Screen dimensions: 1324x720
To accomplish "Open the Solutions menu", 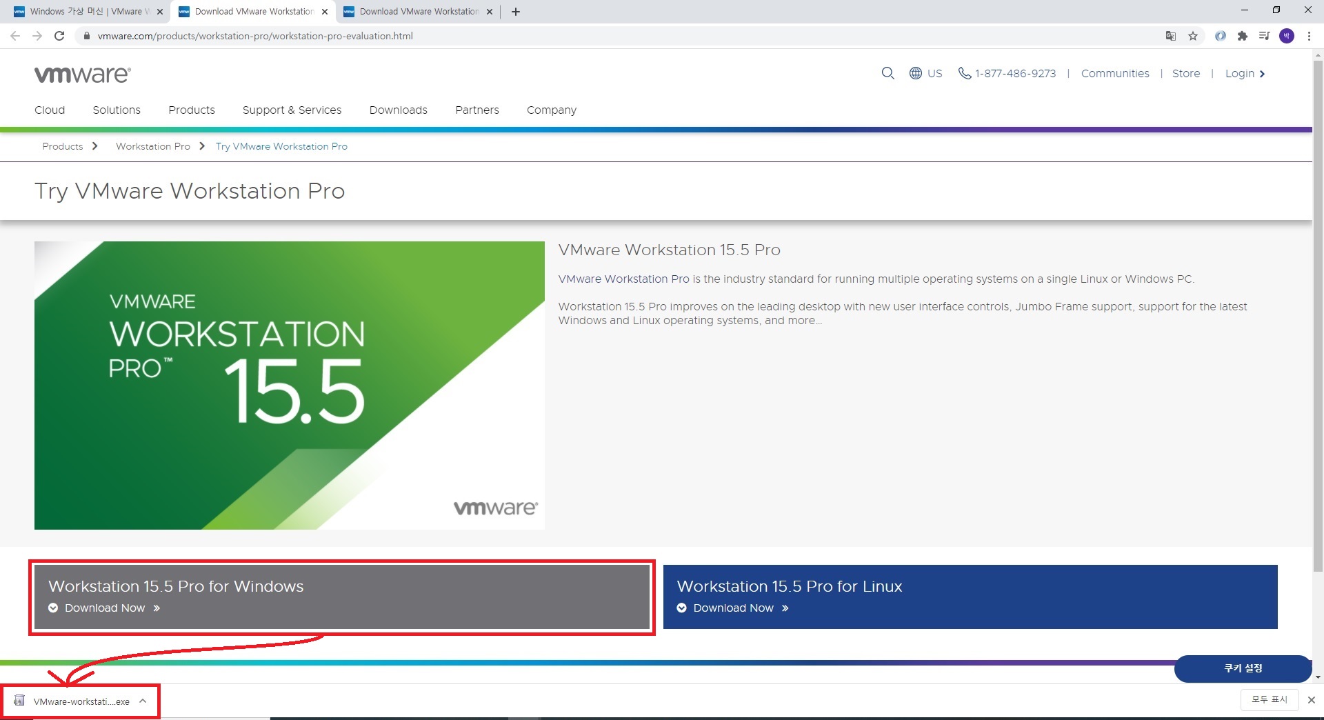I will (117, 110).
